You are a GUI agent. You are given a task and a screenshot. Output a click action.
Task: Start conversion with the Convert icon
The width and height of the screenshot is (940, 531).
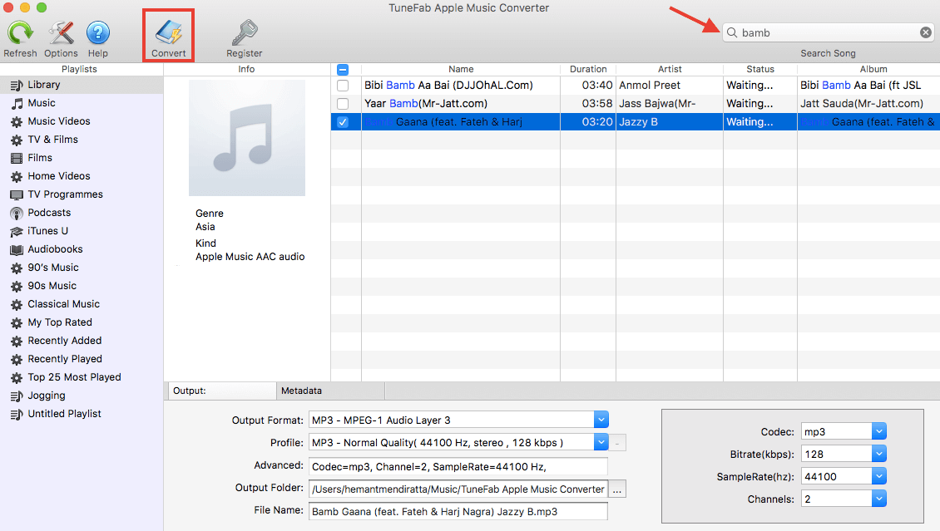(169, 32)
